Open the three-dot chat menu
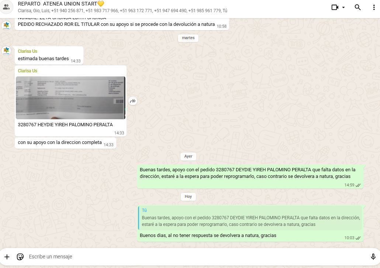The width and height of the screenshot is (380, 268). [x=374, y=7]
